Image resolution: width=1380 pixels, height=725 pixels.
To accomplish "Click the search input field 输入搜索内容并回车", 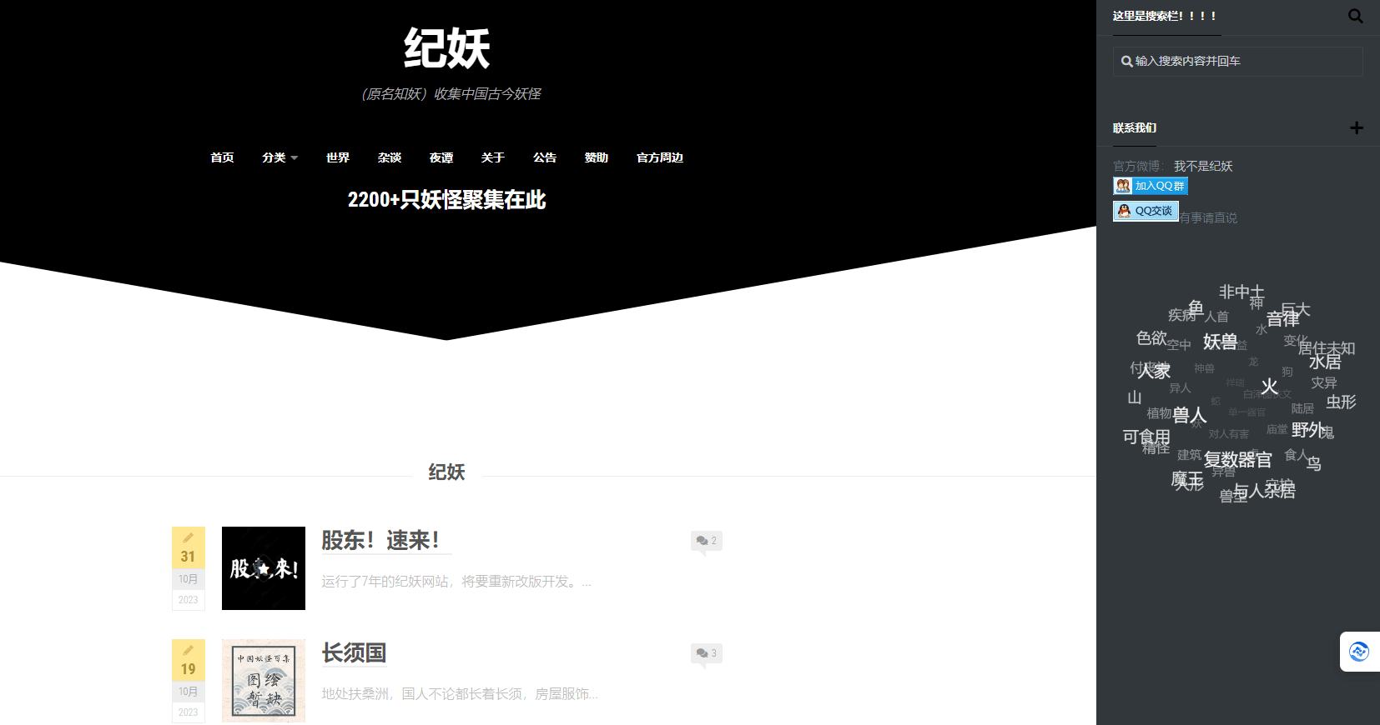I will (1237, 62).
